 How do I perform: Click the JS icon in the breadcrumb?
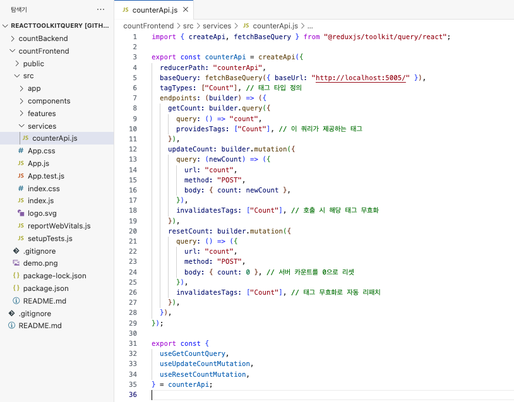coord(246,25)
